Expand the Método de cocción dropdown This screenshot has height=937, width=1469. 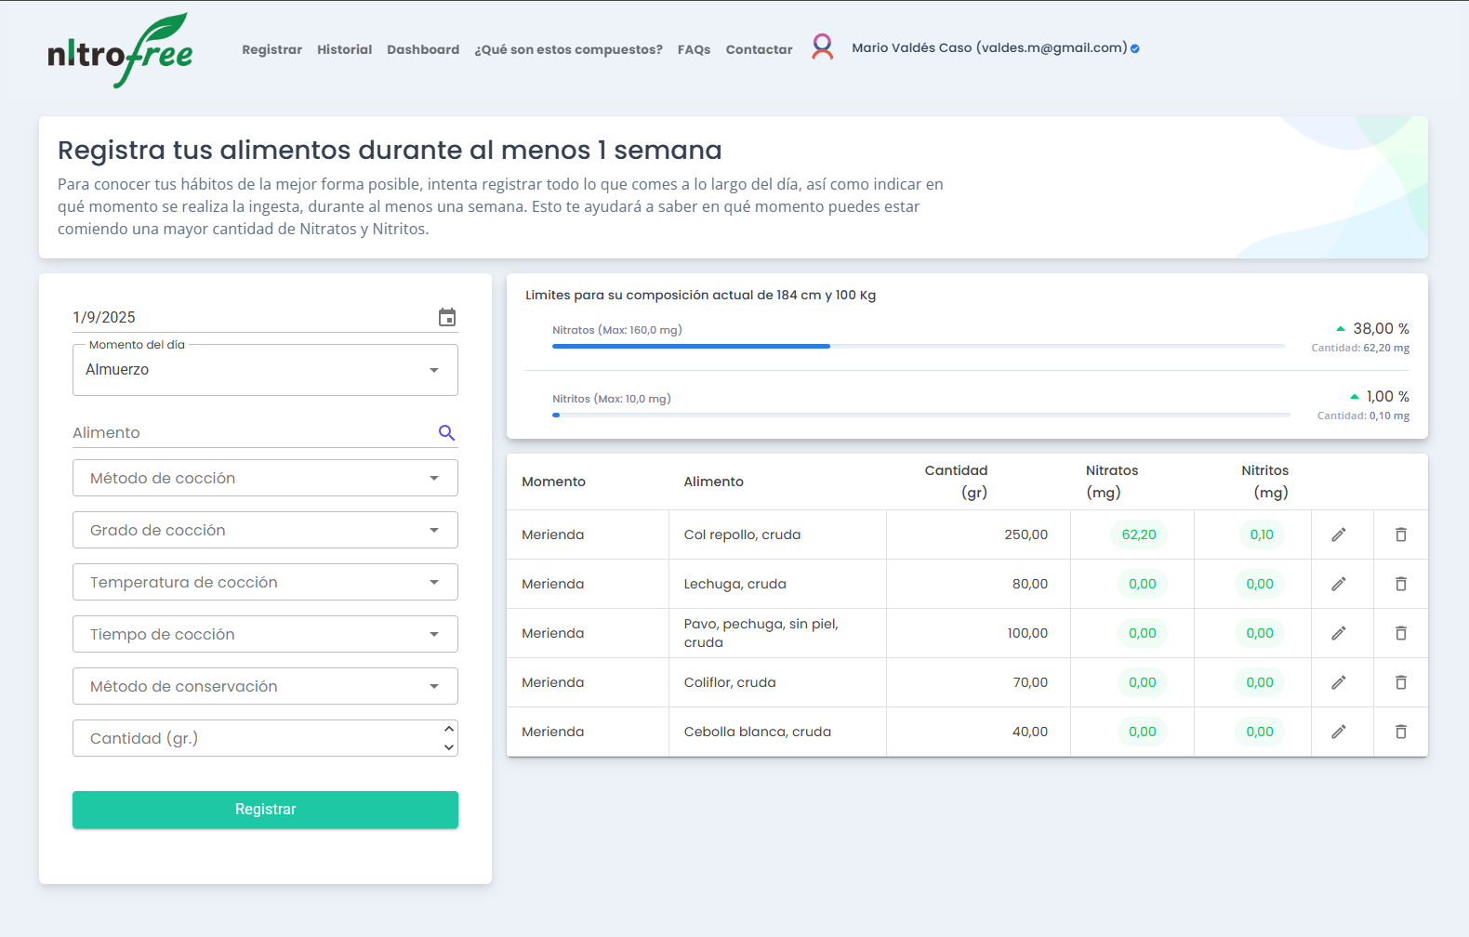pyautogui.click(x=265, y=478)
